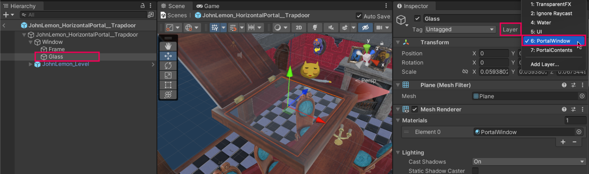Toggle grid snapping magnet icon
The width and height of the screenshot is (589, 174).
pyautogui.click(x=233, y=28)
